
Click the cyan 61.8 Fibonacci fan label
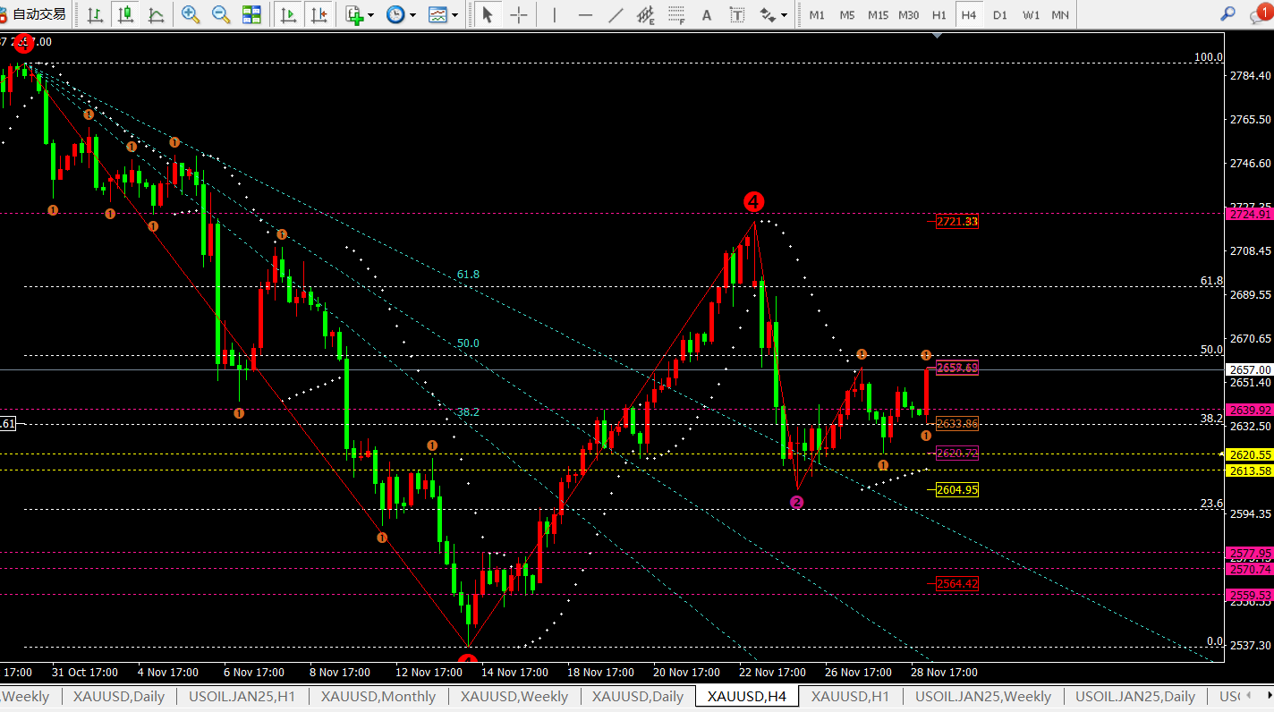pyautogui.click(x=468, y=275)
